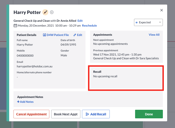Click the syringe alert icon beside Harry Potter
The image size is (175, 128).
point(45,12)
